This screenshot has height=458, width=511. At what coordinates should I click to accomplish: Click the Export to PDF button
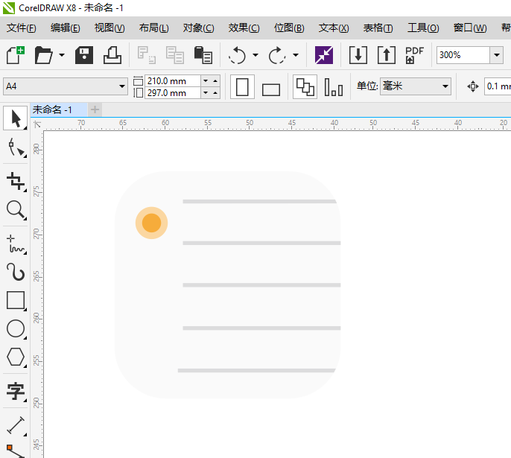pyautogui.click(x=414, y=55)
